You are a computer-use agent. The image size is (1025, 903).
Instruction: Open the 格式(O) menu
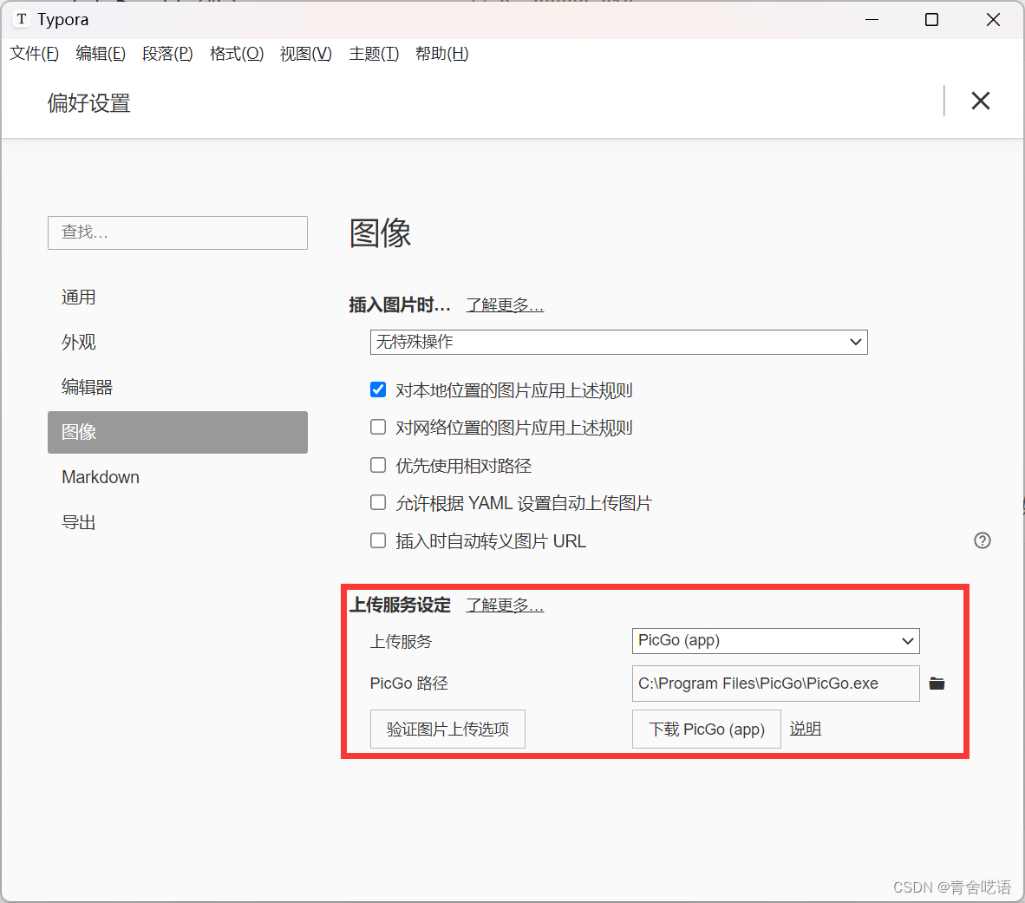(x=237, y=54)
